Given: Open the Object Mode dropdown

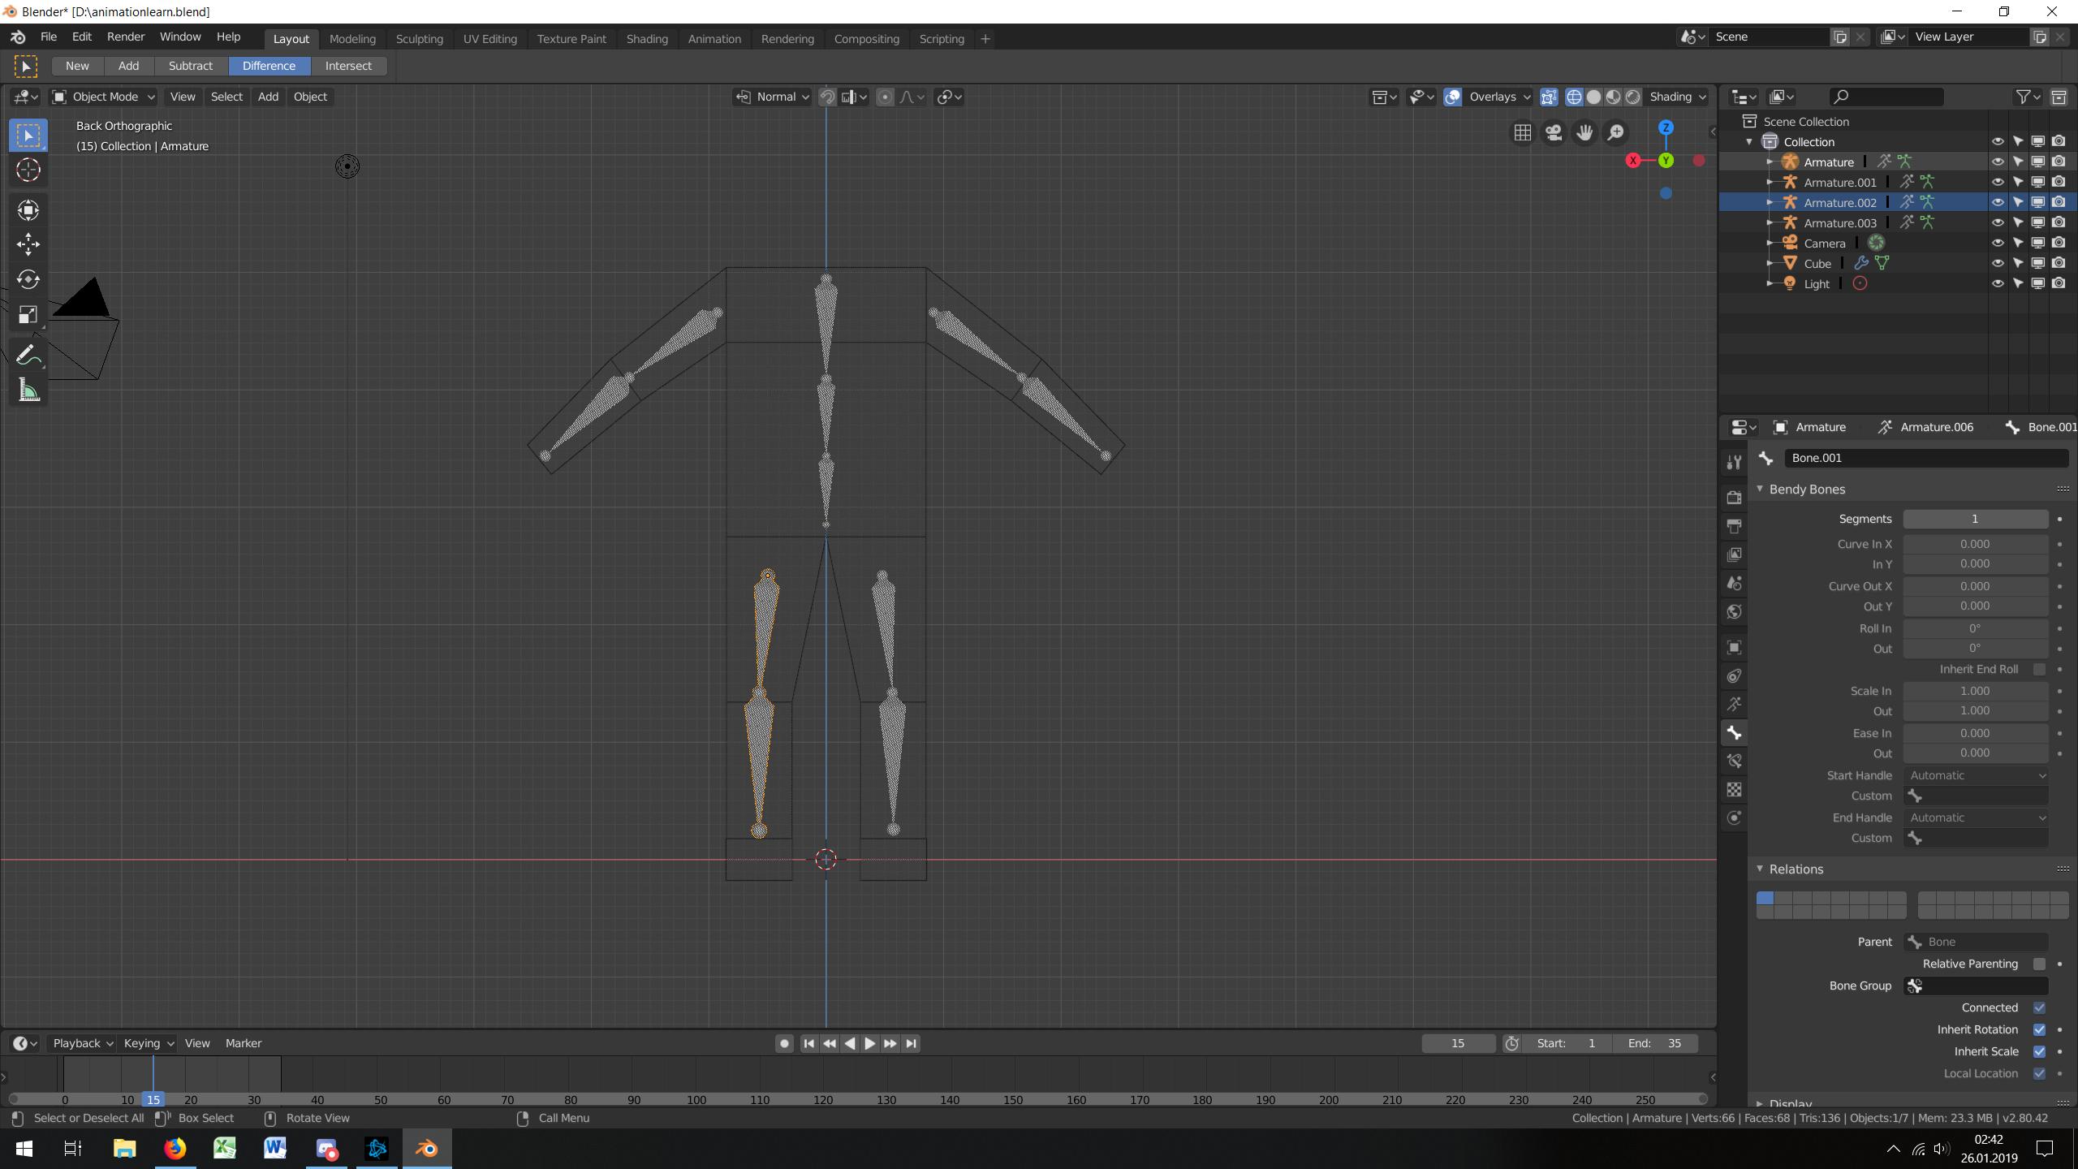Looking at the screenshot, I should click(101, 97).
